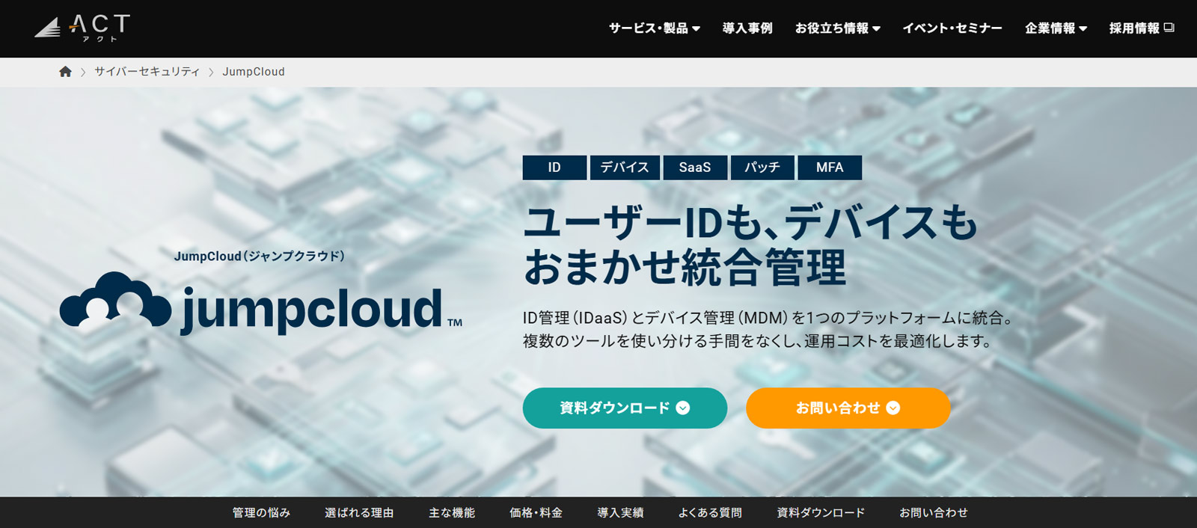Viewport: 1197px width, 528px height.
Task: Select the デバイス tag label
Action: 625,168
